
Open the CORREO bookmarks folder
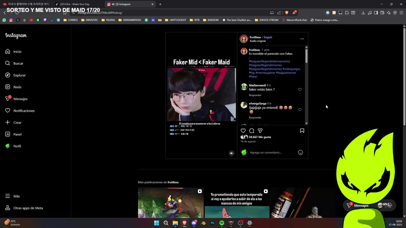point(70,20)
